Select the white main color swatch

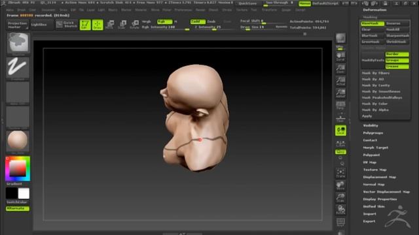(24, 193)
